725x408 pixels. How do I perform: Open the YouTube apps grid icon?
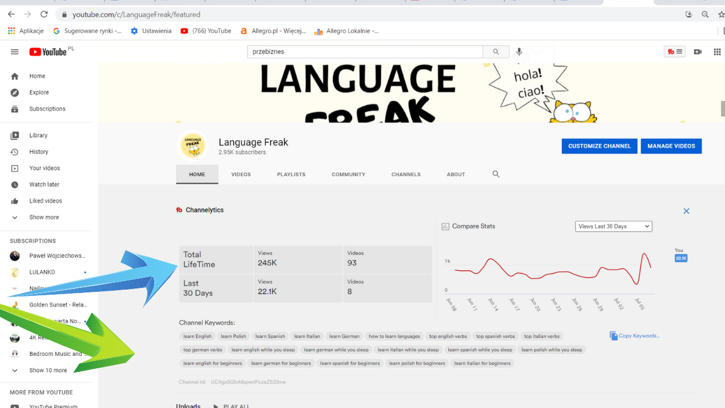coord(718,52)
